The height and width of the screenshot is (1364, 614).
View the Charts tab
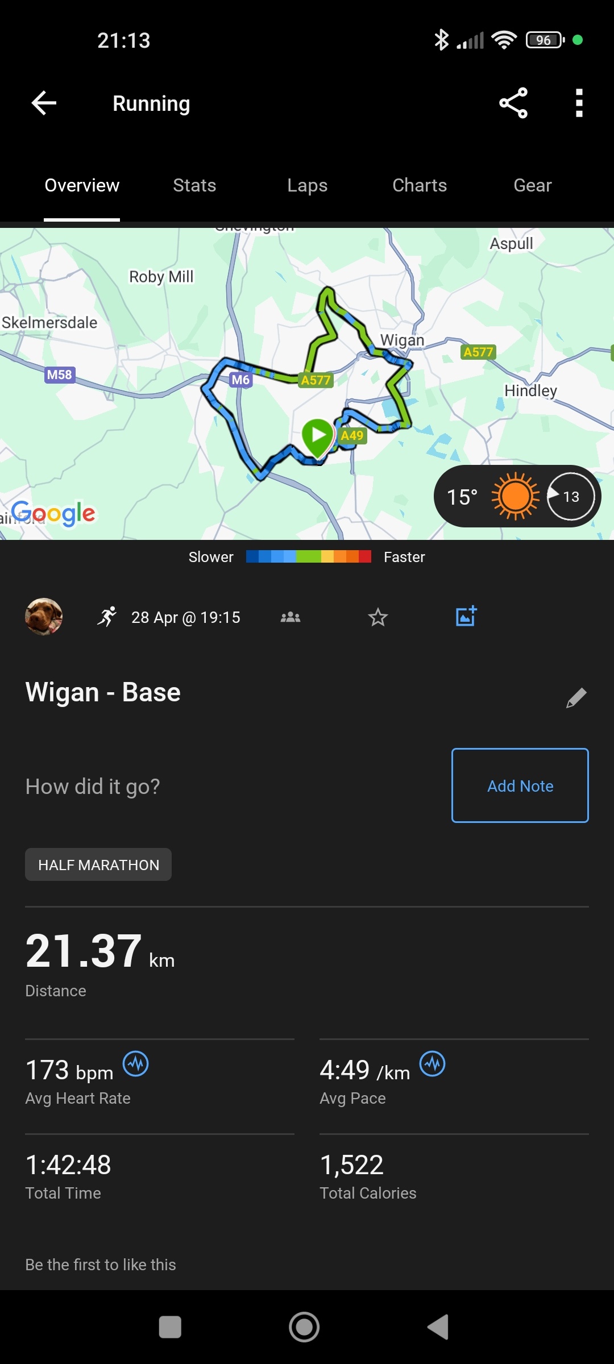point(420,185)
